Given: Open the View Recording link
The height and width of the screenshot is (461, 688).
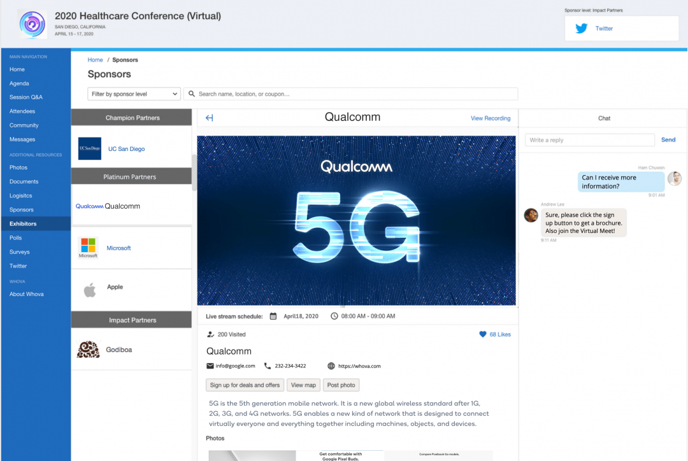Looking at the screenshot, I should 490,118.
